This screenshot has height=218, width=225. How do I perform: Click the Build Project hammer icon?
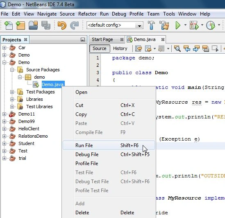(x=151, y=25)
